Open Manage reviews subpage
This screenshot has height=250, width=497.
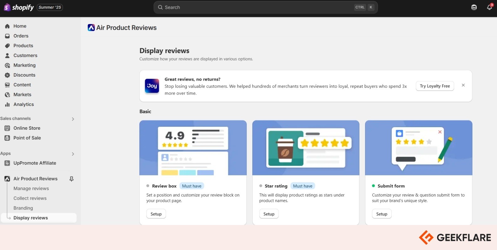(31, 188)
